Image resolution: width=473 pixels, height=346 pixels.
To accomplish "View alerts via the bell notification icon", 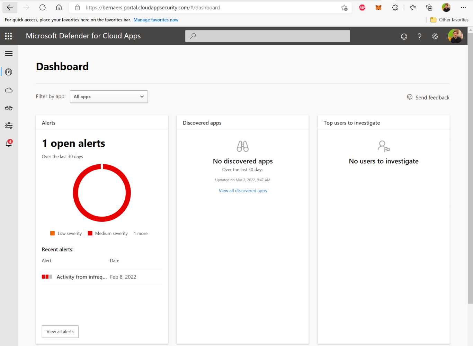I will tap(9, 143).
